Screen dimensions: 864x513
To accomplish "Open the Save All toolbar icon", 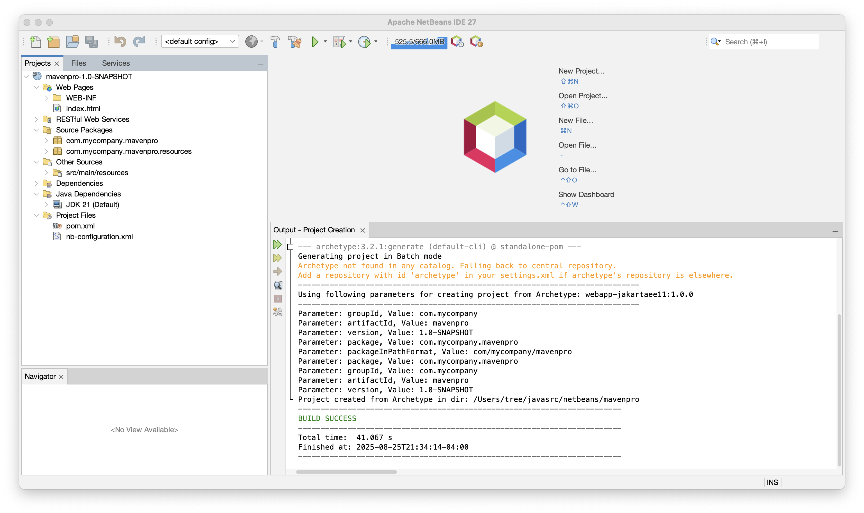I will (91, 41).
